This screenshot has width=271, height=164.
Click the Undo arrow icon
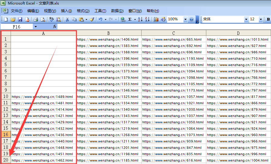click(101, 19)
